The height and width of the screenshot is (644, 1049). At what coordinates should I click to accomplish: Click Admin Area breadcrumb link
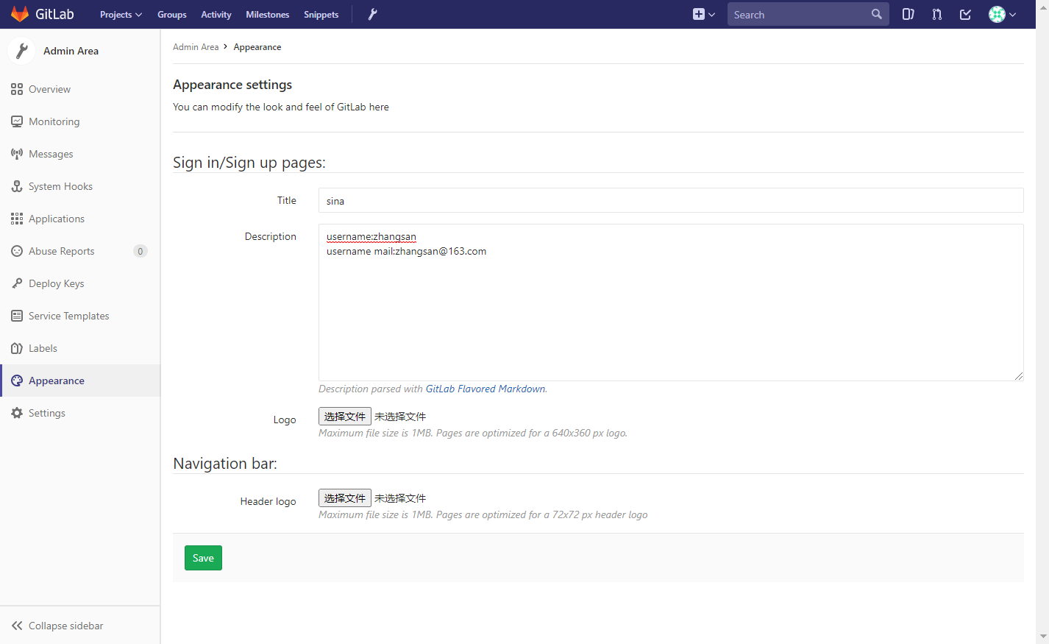tap(196, 47)
